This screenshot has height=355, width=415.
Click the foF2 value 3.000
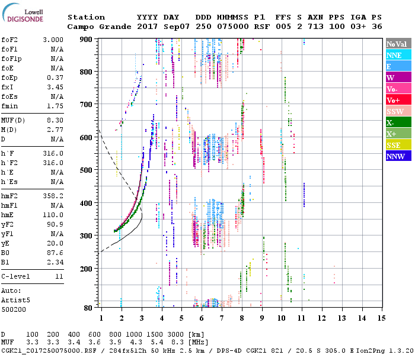[x=52, y=39]
